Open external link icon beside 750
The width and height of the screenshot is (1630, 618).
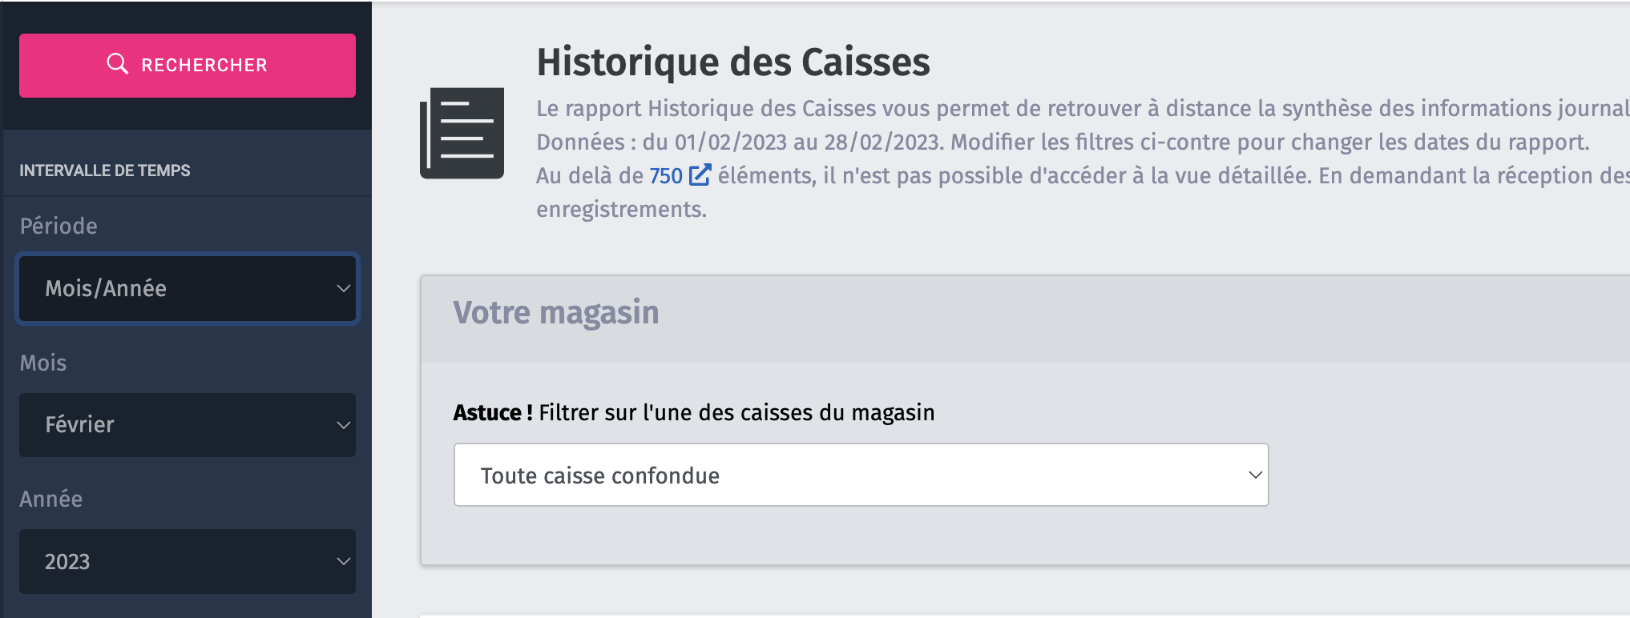tap(700, 175)
